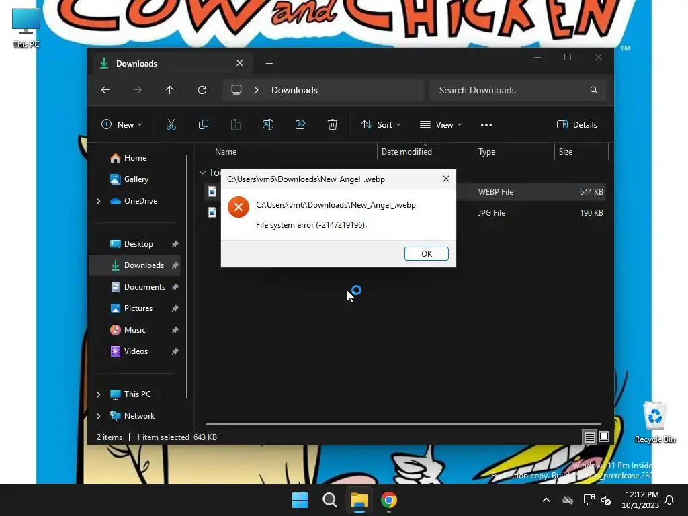Open the notification bell

pos(670,500)
